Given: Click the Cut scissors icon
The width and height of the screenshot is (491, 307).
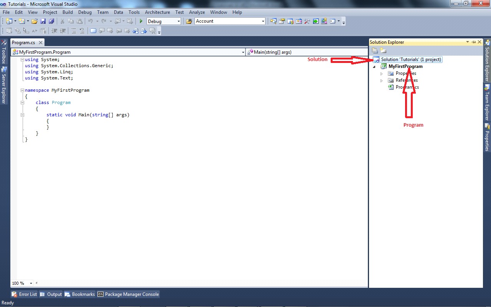Looking at the screenshot, I should [63, 21].
